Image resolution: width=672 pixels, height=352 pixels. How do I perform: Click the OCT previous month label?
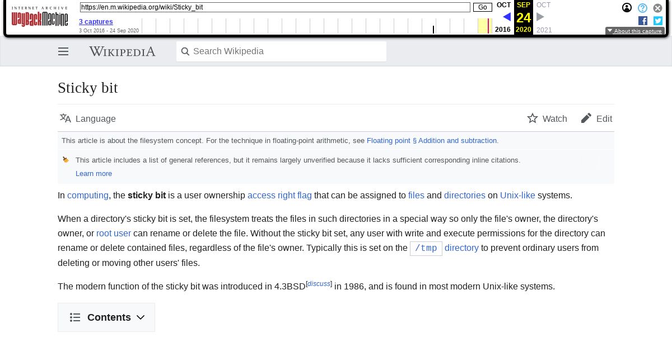click(504, 5)
